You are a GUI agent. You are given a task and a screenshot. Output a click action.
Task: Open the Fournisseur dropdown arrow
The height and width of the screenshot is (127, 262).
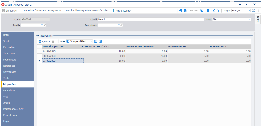coord(119,25)
